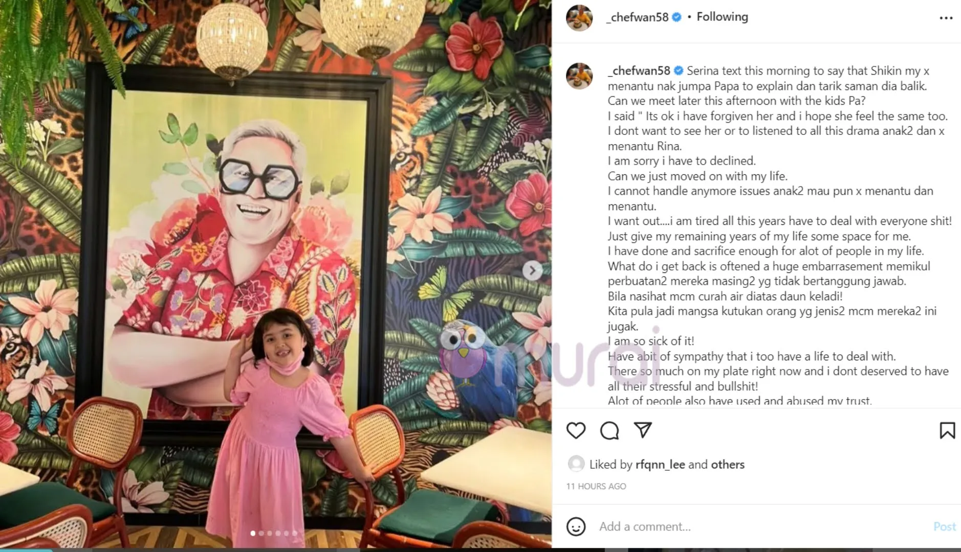Select last carousel dot indicator
The height and width of the screenshot is (552, 961).
coord(294,533)
